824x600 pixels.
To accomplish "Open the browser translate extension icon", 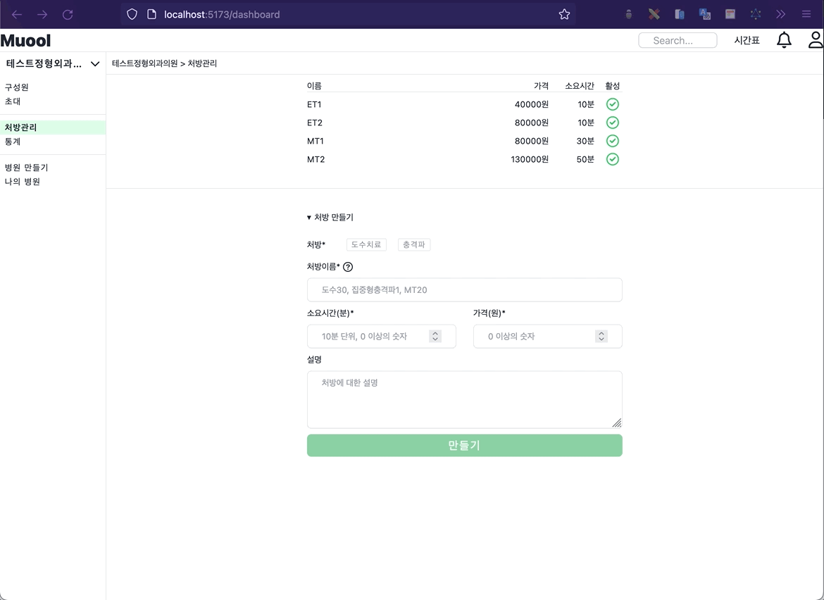I will click(705, 13).
